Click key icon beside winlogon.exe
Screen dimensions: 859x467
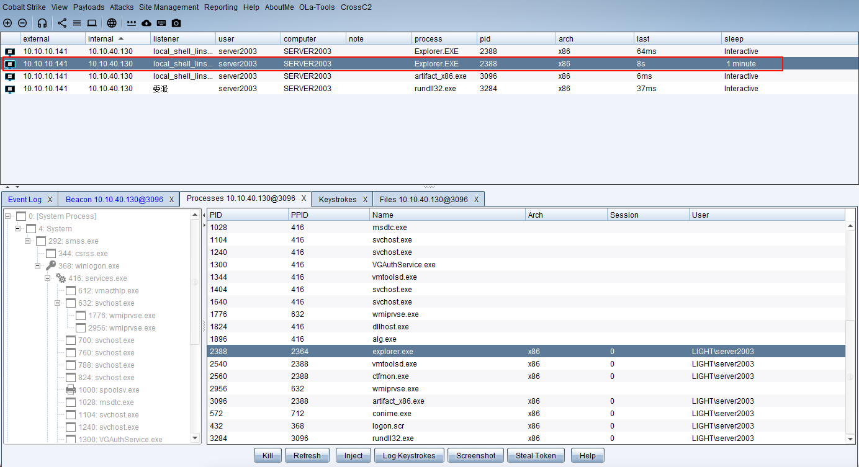click(x=51, y=265)
